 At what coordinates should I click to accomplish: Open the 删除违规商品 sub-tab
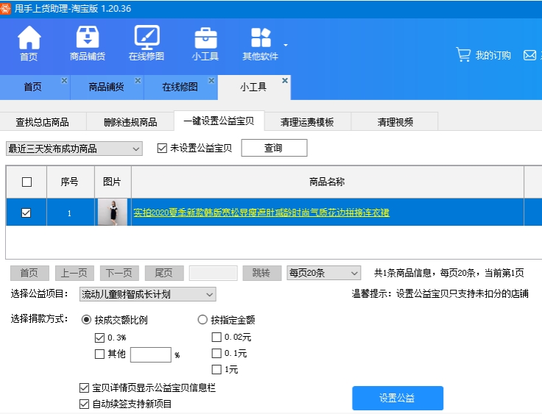(130, 122)
